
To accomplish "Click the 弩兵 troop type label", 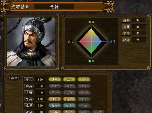I will (x=29, y=99).
